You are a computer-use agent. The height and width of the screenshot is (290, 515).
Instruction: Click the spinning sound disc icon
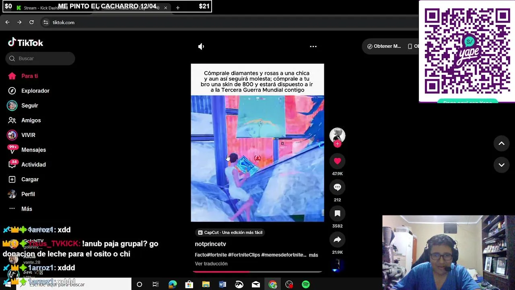337,265
